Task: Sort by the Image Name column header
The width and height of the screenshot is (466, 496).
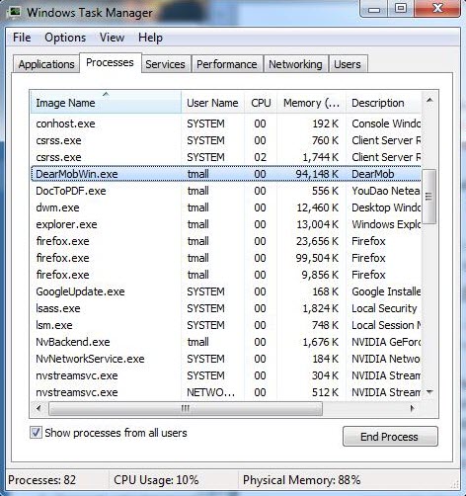Action: (106, 103)
